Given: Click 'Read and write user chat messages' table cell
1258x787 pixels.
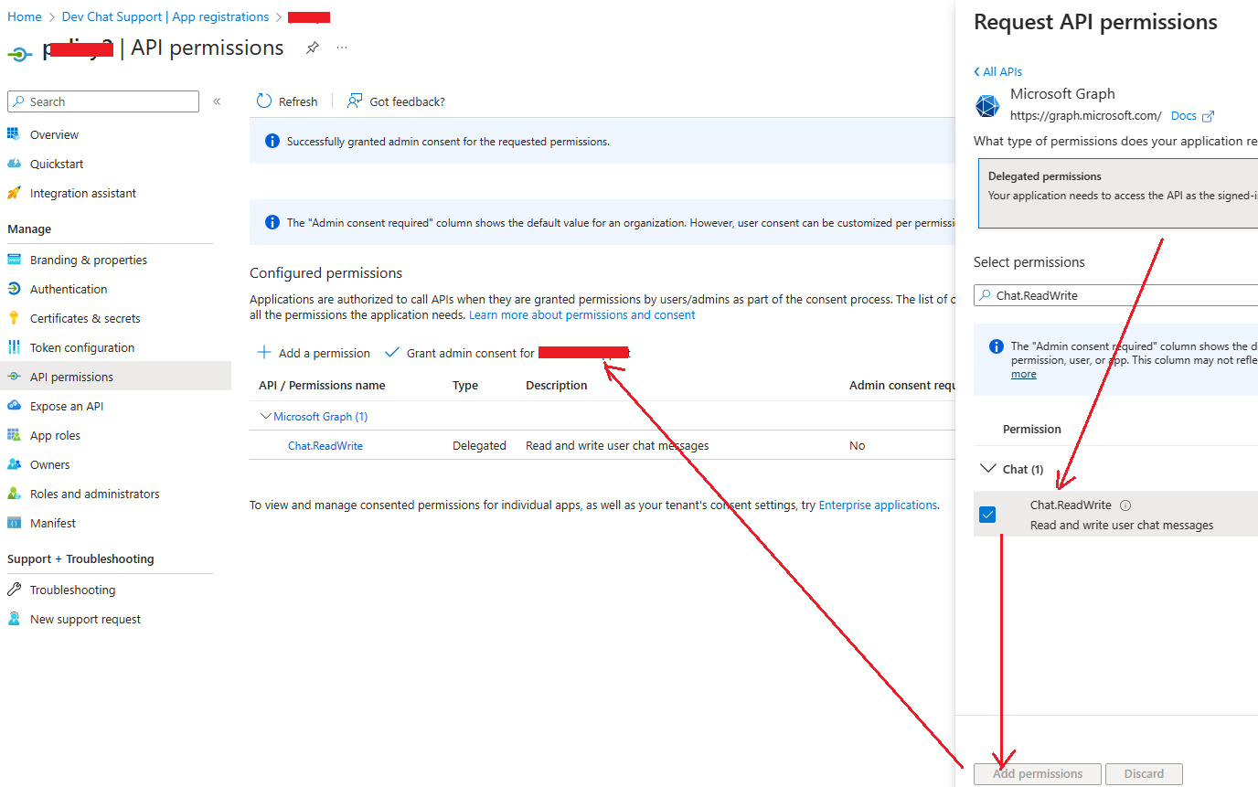Looking at the screenshot, I should pyautogui.click(x=617, y=445).
